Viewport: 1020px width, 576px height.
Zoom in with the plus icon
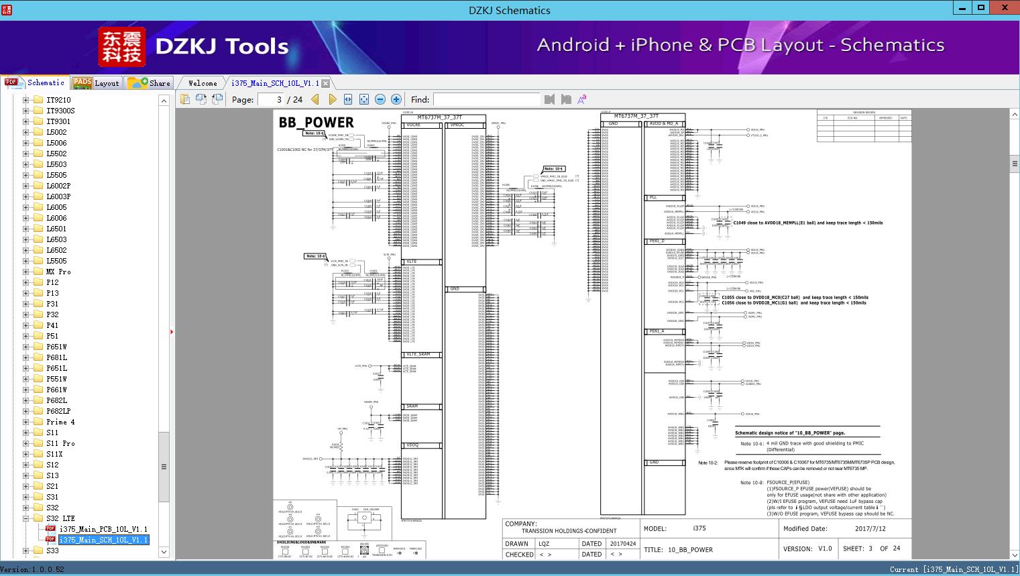396,99
